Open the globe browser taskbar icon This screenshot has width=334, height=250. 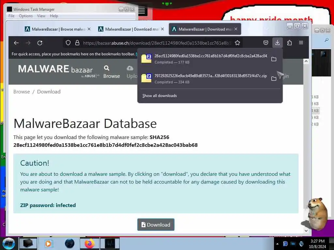tap(69, 243)
